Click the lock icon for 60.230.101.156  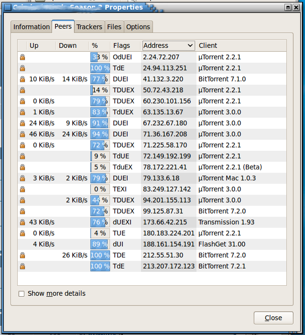tap(22, 101)
